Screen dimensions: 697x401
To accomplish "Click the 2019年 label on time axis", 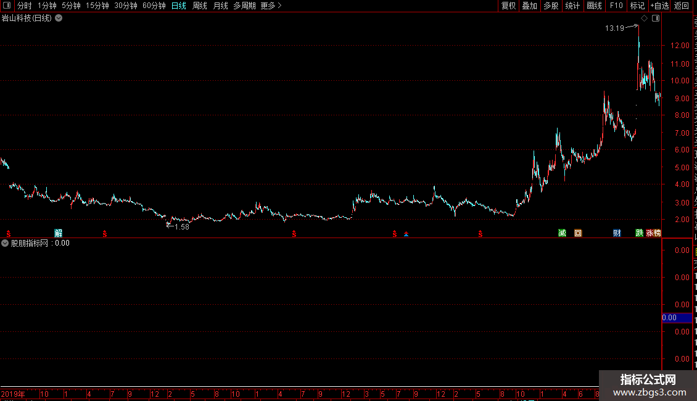I will pos(13,394).
